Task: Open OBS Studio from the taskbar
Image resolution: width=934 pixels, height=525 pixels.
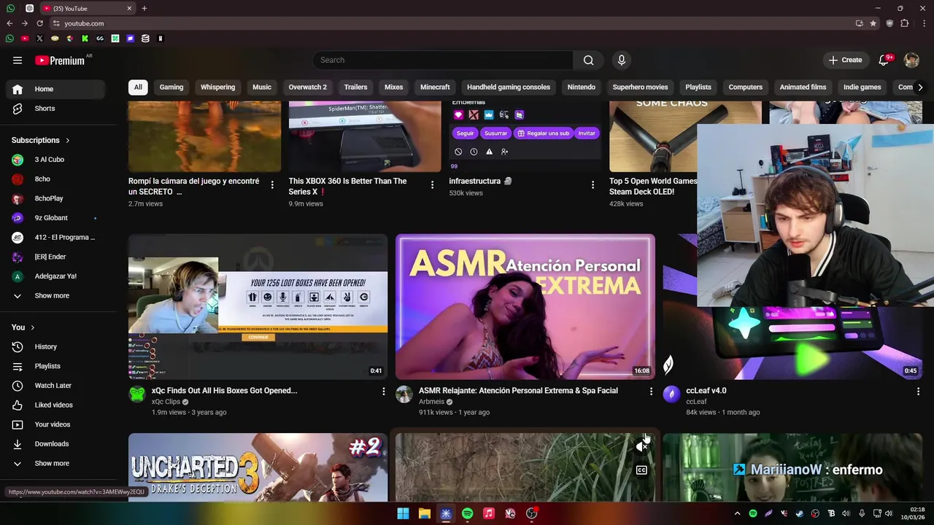Action: (531, 513)
